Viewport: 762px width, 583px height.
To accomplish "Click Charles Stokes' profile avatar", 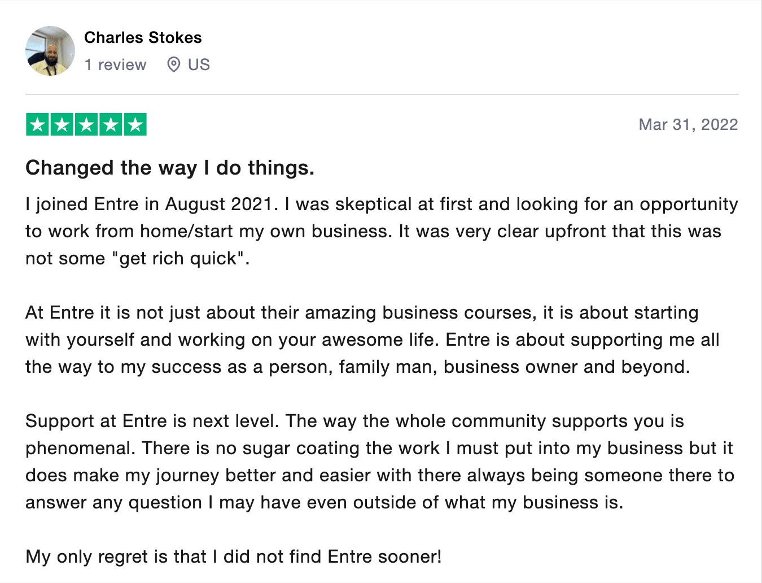I will point(50,51).
